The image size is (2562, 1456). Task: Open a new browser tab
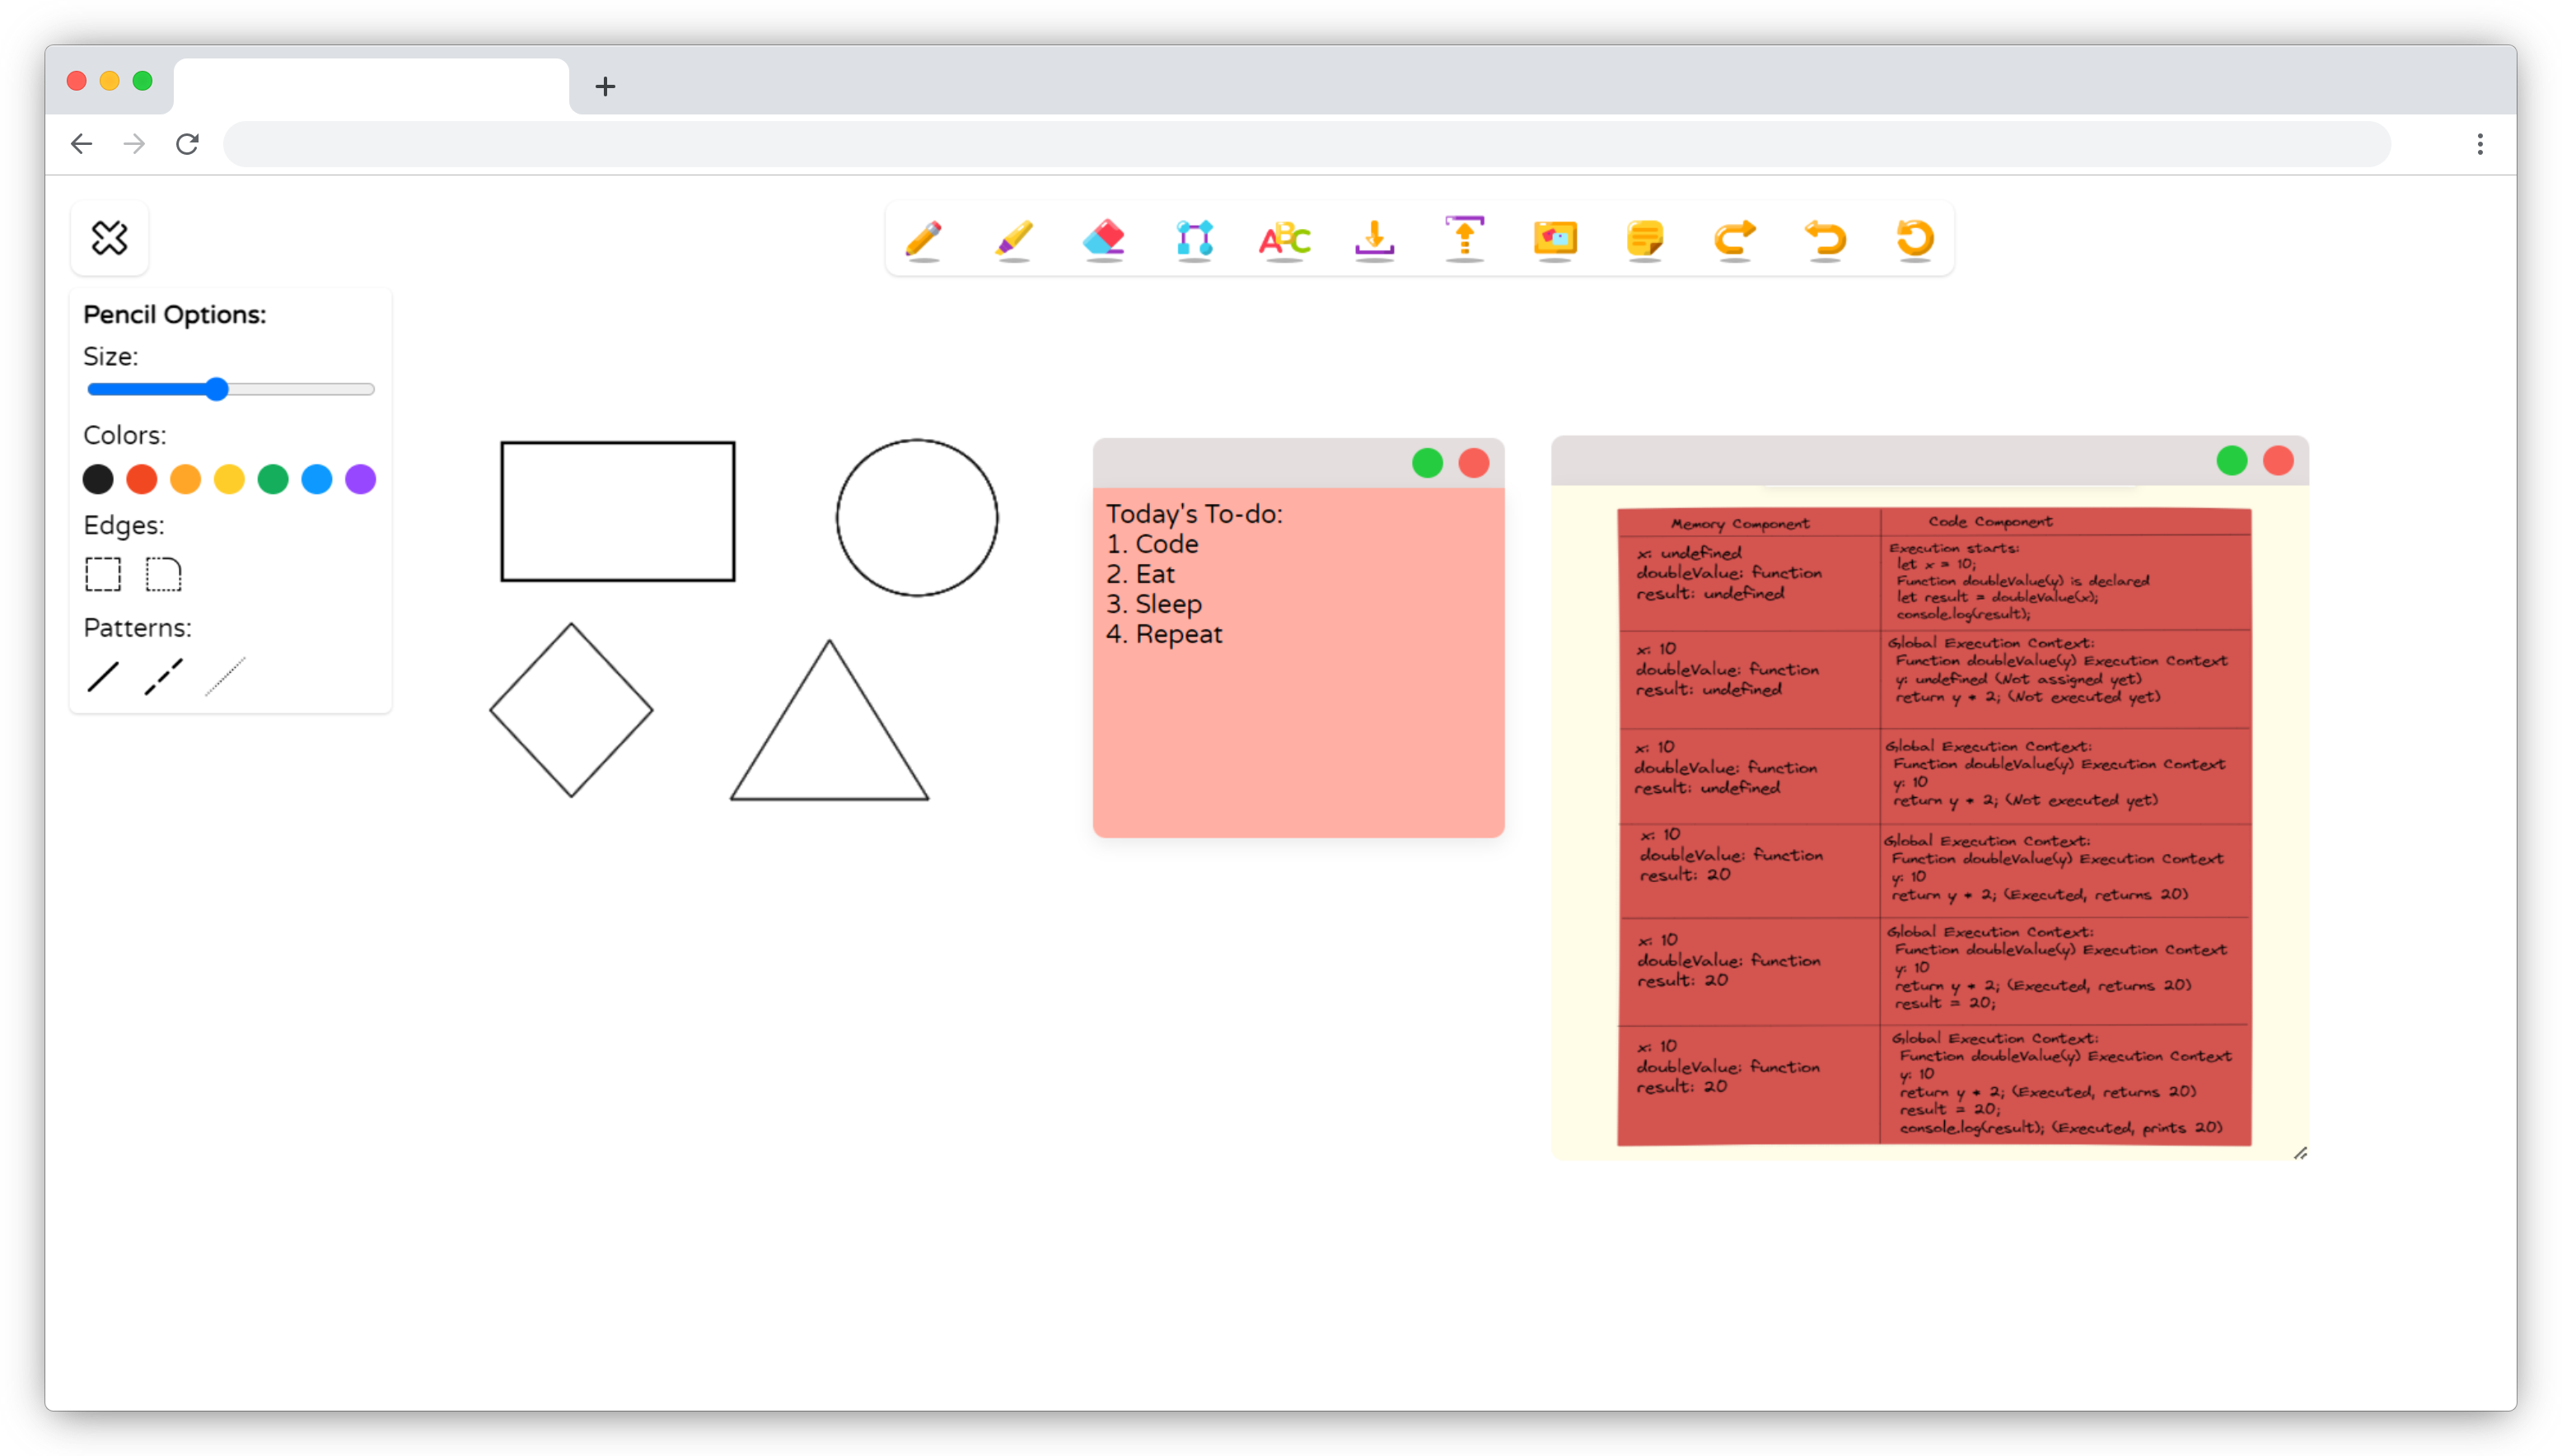(604, 86)
